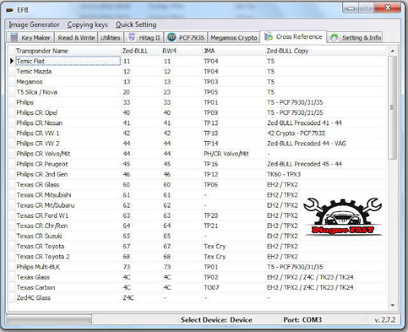Click the Philips CR 2nd Gen cell

[68, 174]
